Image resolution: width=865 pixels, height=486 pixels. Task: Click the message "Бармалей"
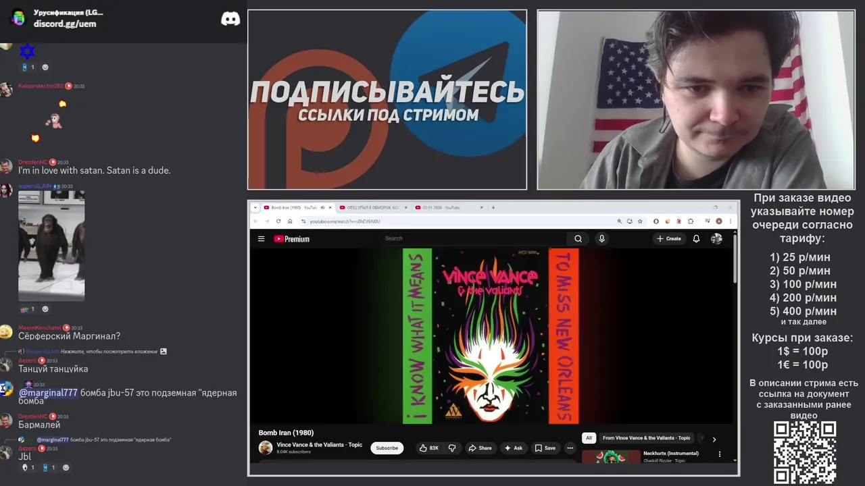click(x=39, y=425)
